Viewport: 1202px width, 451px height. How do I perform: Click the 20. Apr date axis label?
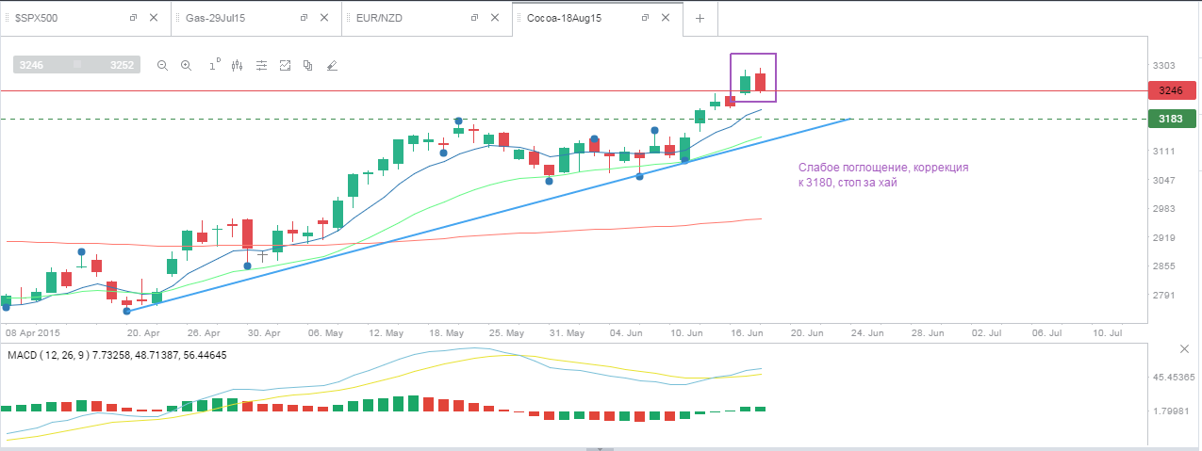click(144, 332)
